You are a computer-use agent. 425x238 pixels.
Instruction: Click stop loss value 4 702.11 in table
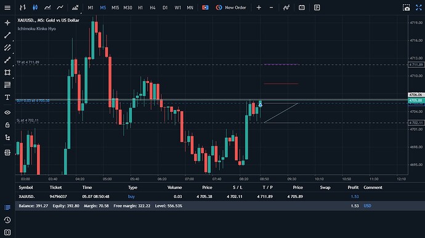(235, 197)
